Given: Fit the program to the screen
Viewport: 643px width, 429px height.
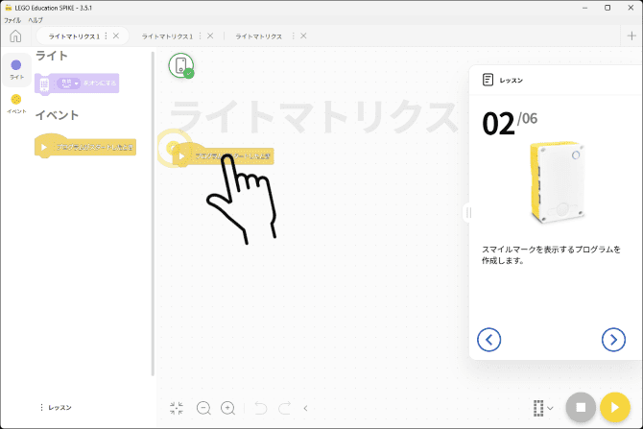Looking at the screenshot, I should point(177,408).
